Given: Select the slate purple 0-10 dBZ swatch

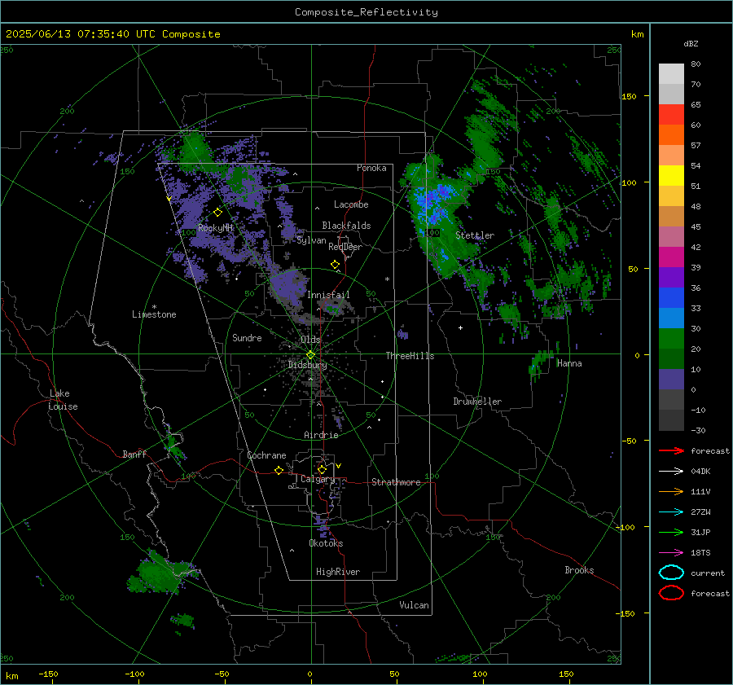Looking at the screenshot, I should coord(671,379).
